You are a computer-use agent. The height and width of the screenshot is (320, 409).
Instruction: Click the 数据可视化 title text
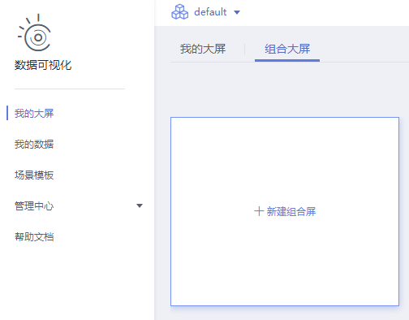click(43, 65)
